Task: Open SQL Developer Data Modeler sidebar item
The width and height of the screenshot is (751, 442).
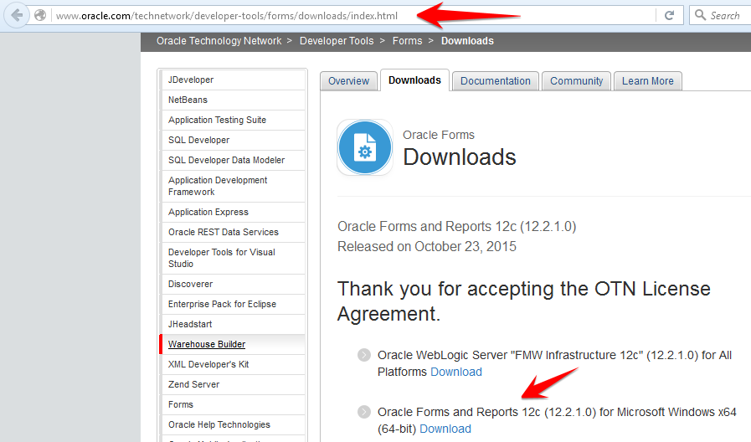Action: tap(234, 161)
